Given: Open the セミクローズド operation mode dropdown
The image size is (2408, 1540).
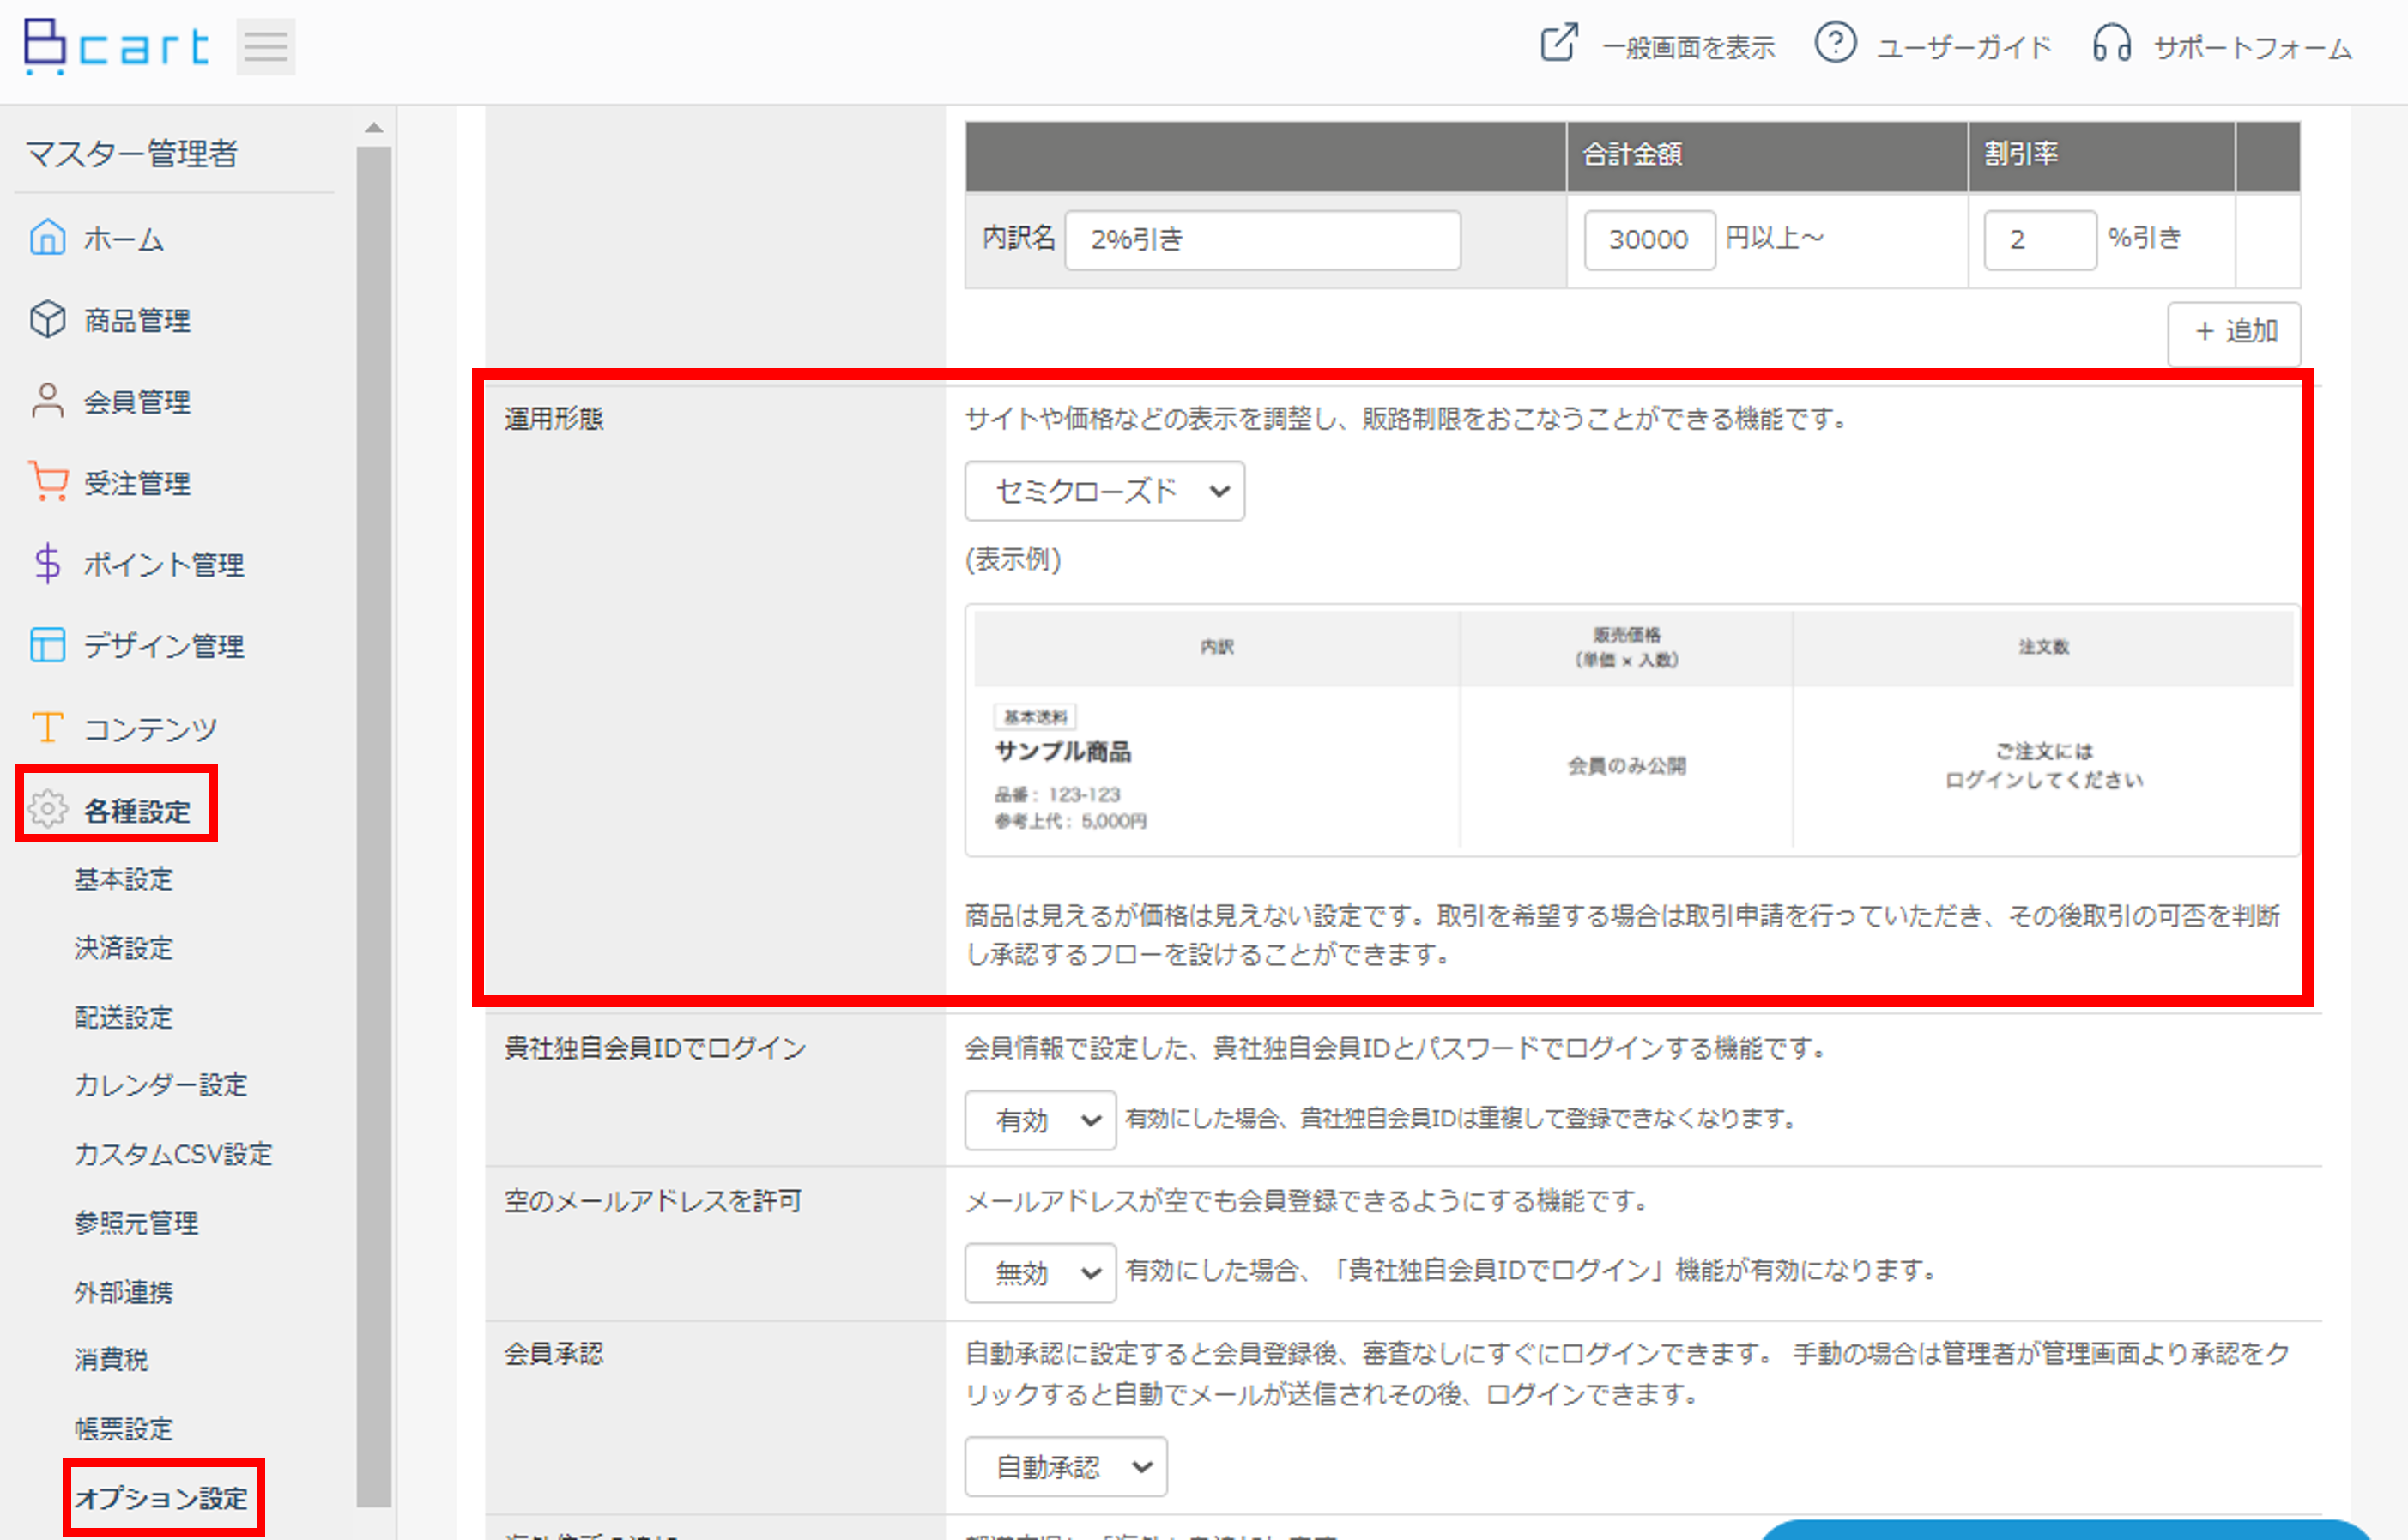Looking at the screenshot, I should [1104, 491].
